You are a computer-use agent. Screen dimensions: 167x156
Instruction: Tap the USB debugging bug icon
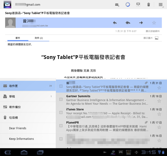(x=136, y=152)
